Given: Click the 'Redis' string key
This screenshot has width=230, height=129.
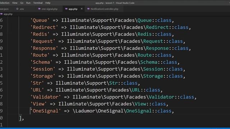Looking at the screenshot, I should (40, 34).
